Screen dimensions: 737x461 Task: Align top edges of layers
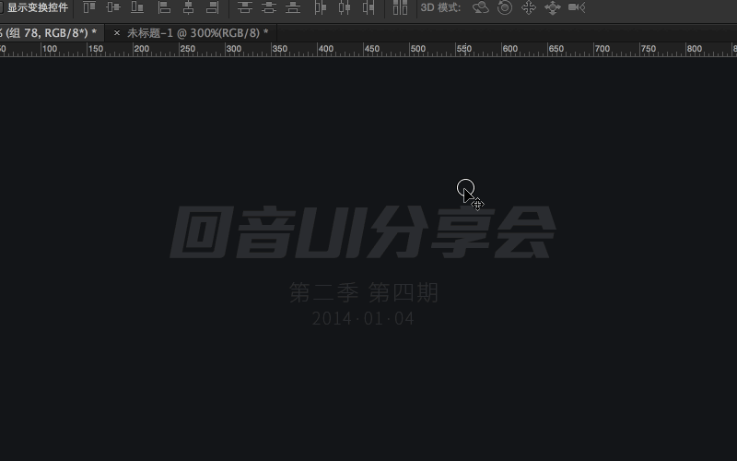click(x=89, y=7)
